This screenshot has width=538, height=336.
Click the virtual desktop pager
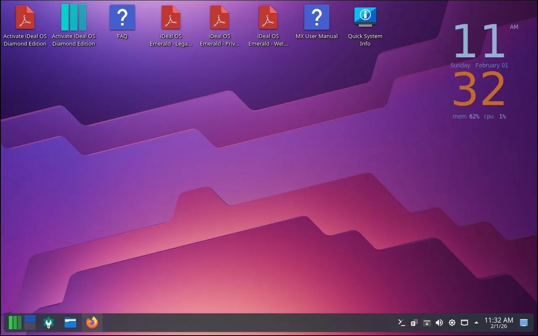click(x=30, y=323)
